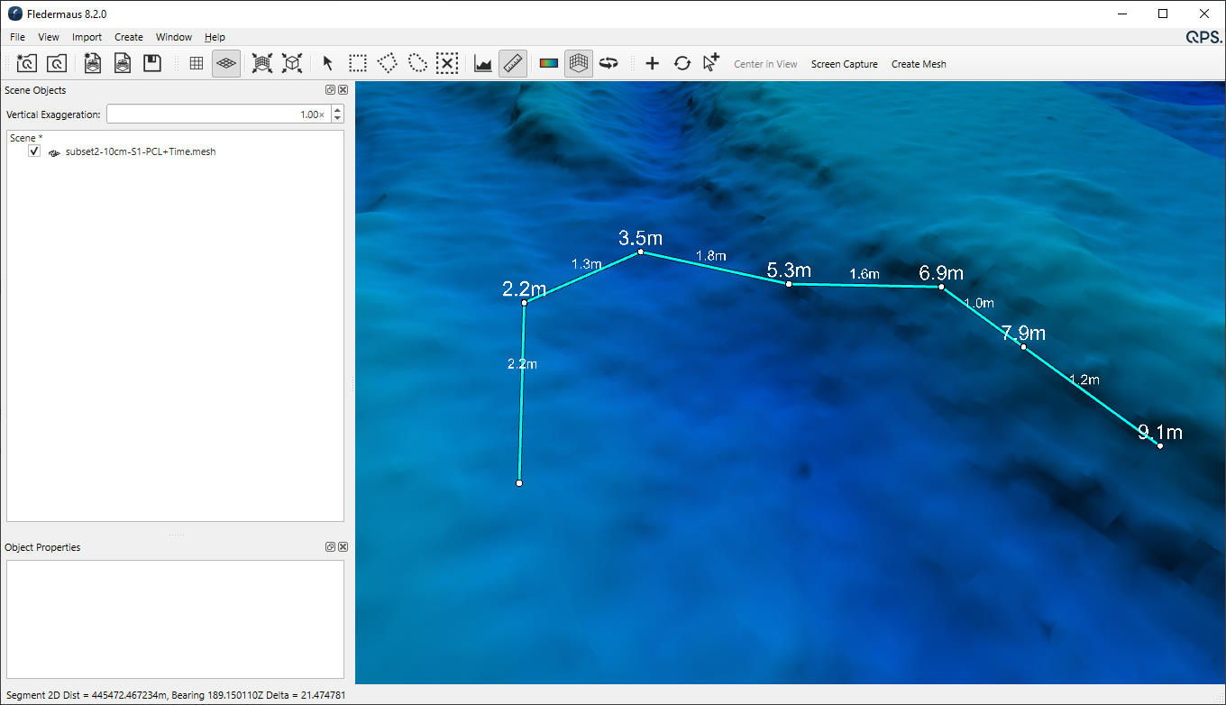Click the Screen Capture button
This screenshot has width=1226, height=705.
pos(844,64)
